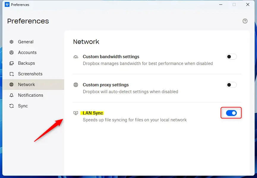Click the Dropbox logo in title bar

tap(7, 4)
